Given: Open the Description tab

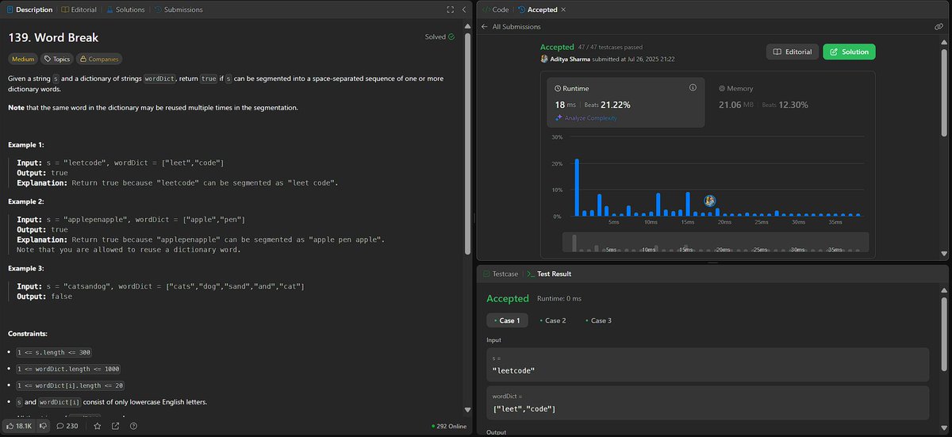Looking at the screenshot, I should click(x=30, y=10).
